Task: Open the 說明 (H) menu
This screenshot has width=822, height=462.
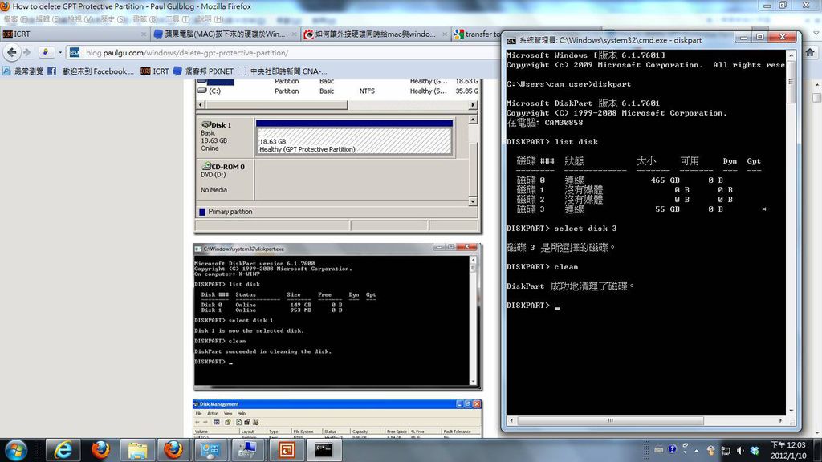Action: pos(210,19)
